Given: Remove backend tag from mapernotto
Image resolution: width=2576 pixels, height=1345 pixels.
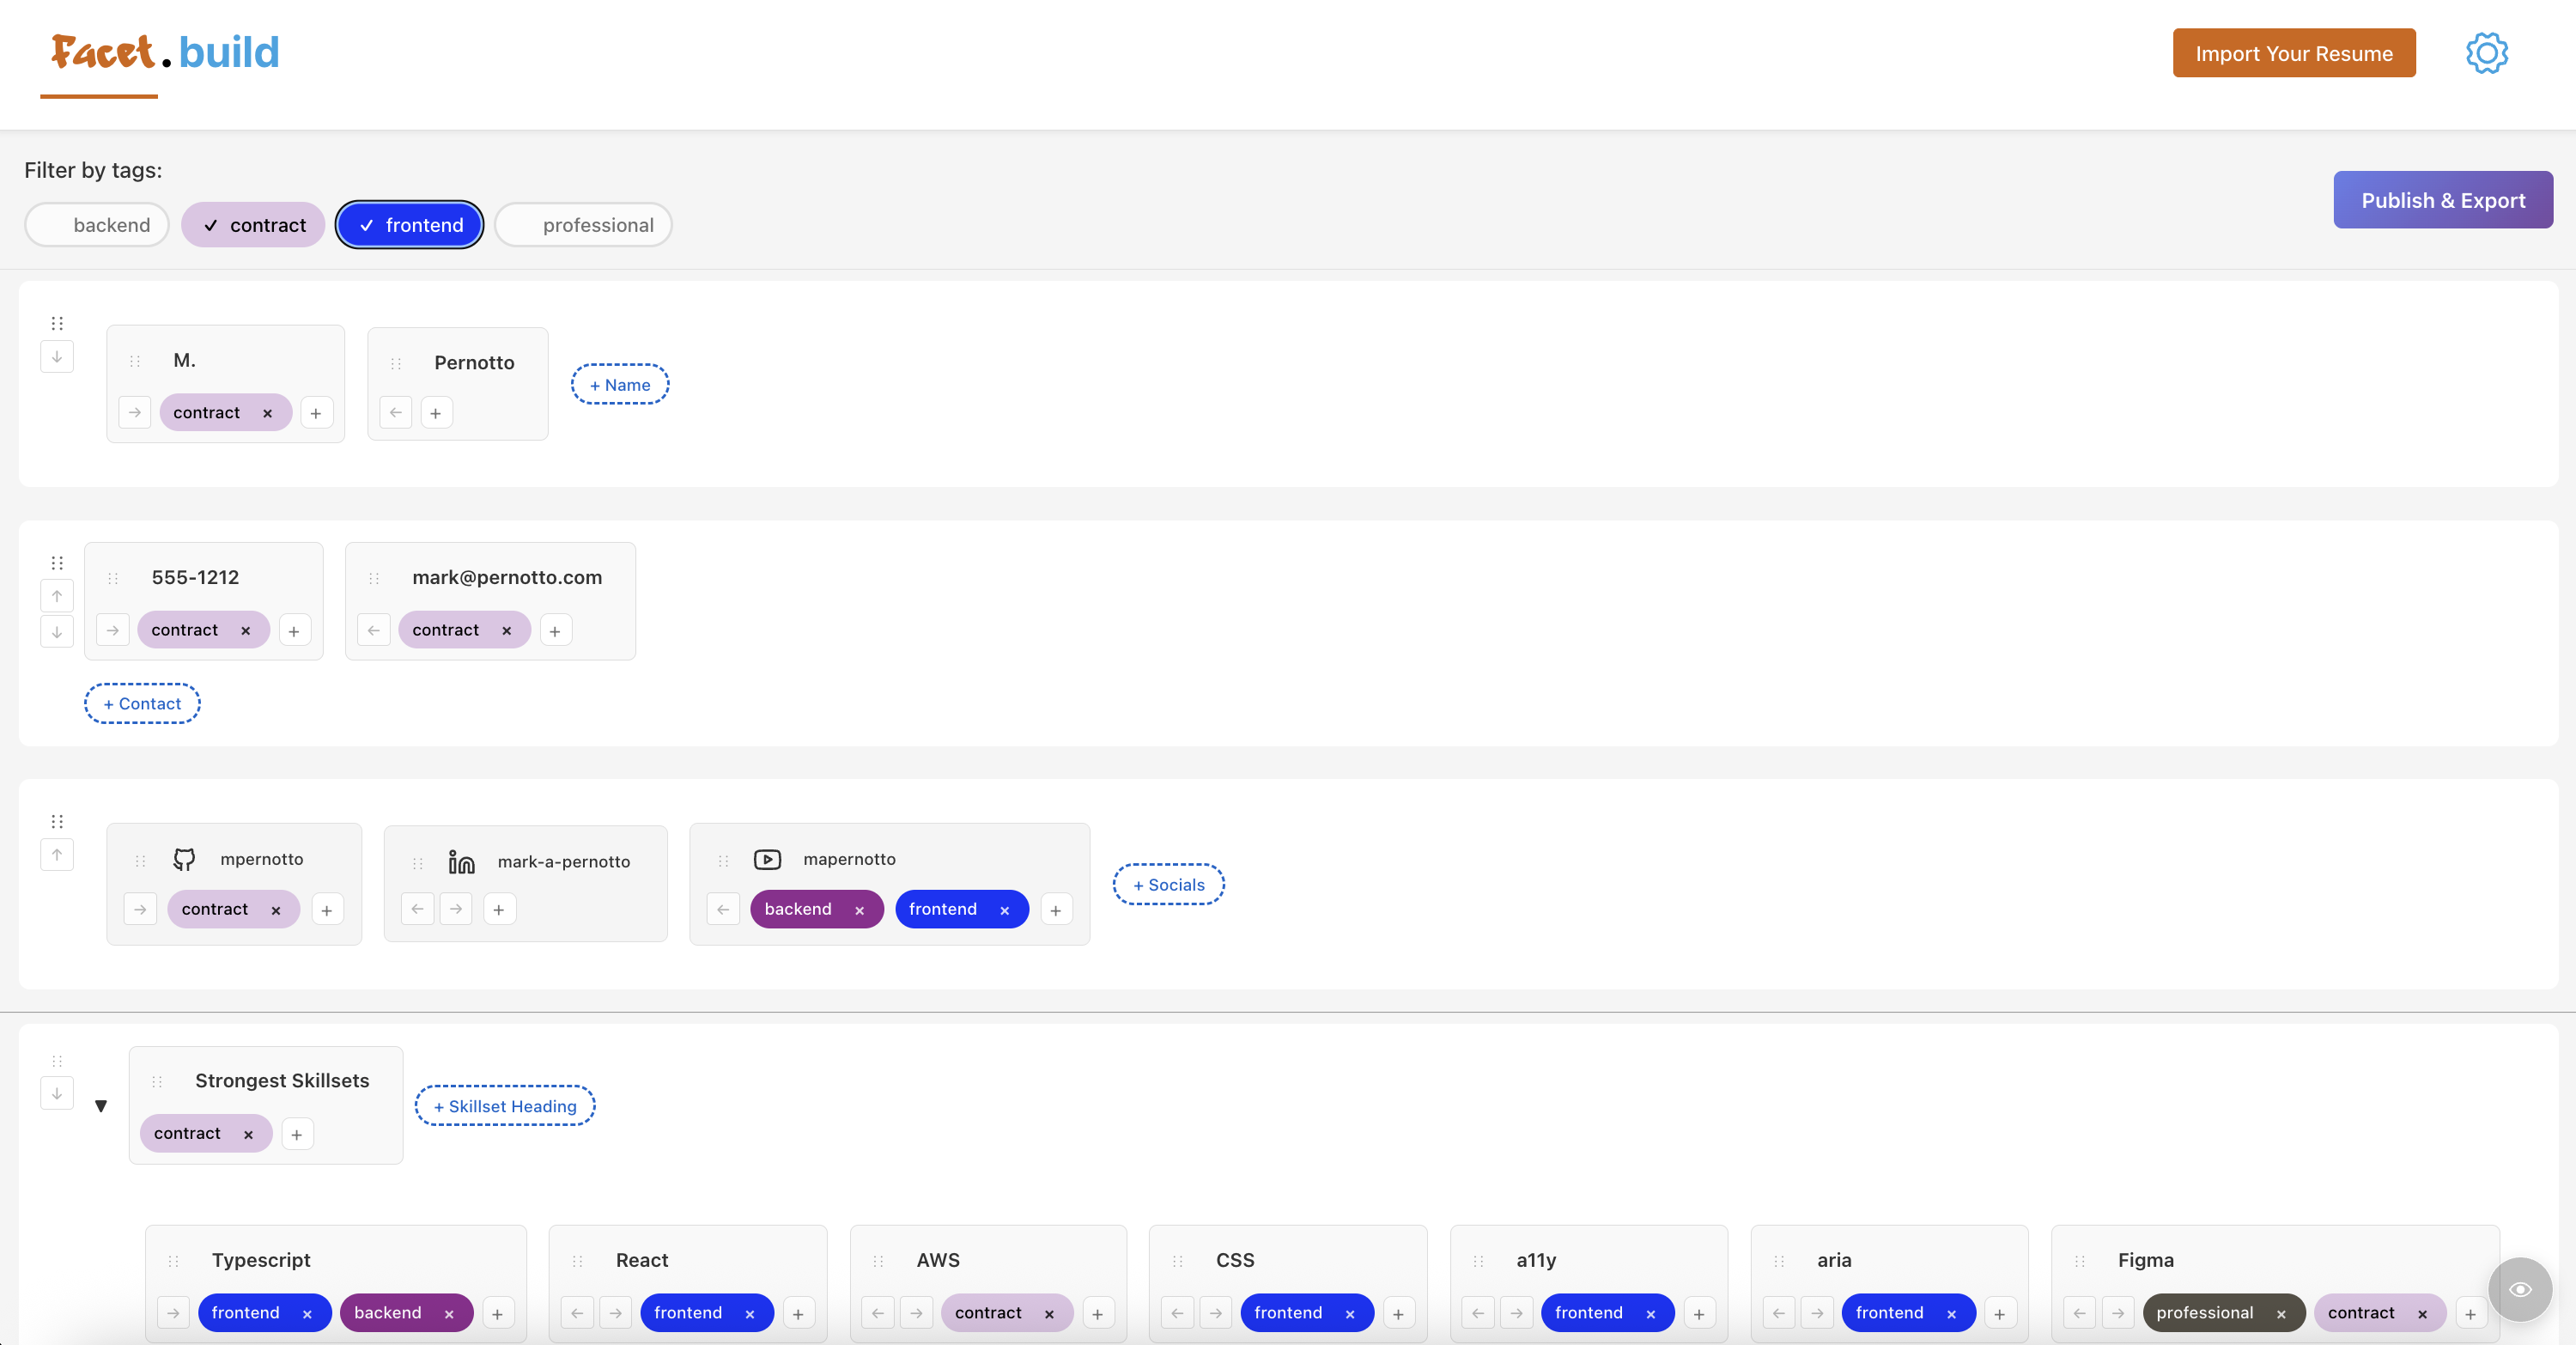Looking at the screenshot, I should click(859, 910).
